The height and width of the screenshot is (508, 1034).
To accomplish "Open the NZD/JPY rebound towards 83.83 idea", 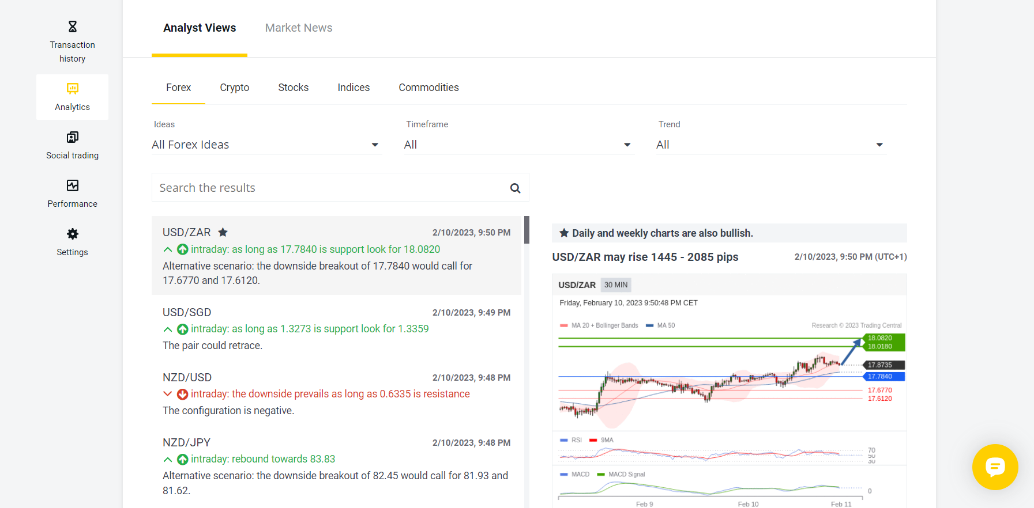I will tap(262, 459).
